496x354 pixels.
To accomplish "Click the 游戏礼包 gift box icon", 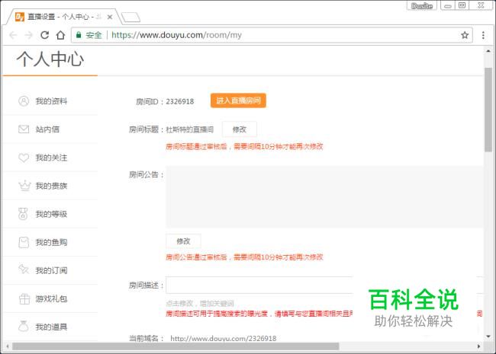I will [x=24, y=298].
